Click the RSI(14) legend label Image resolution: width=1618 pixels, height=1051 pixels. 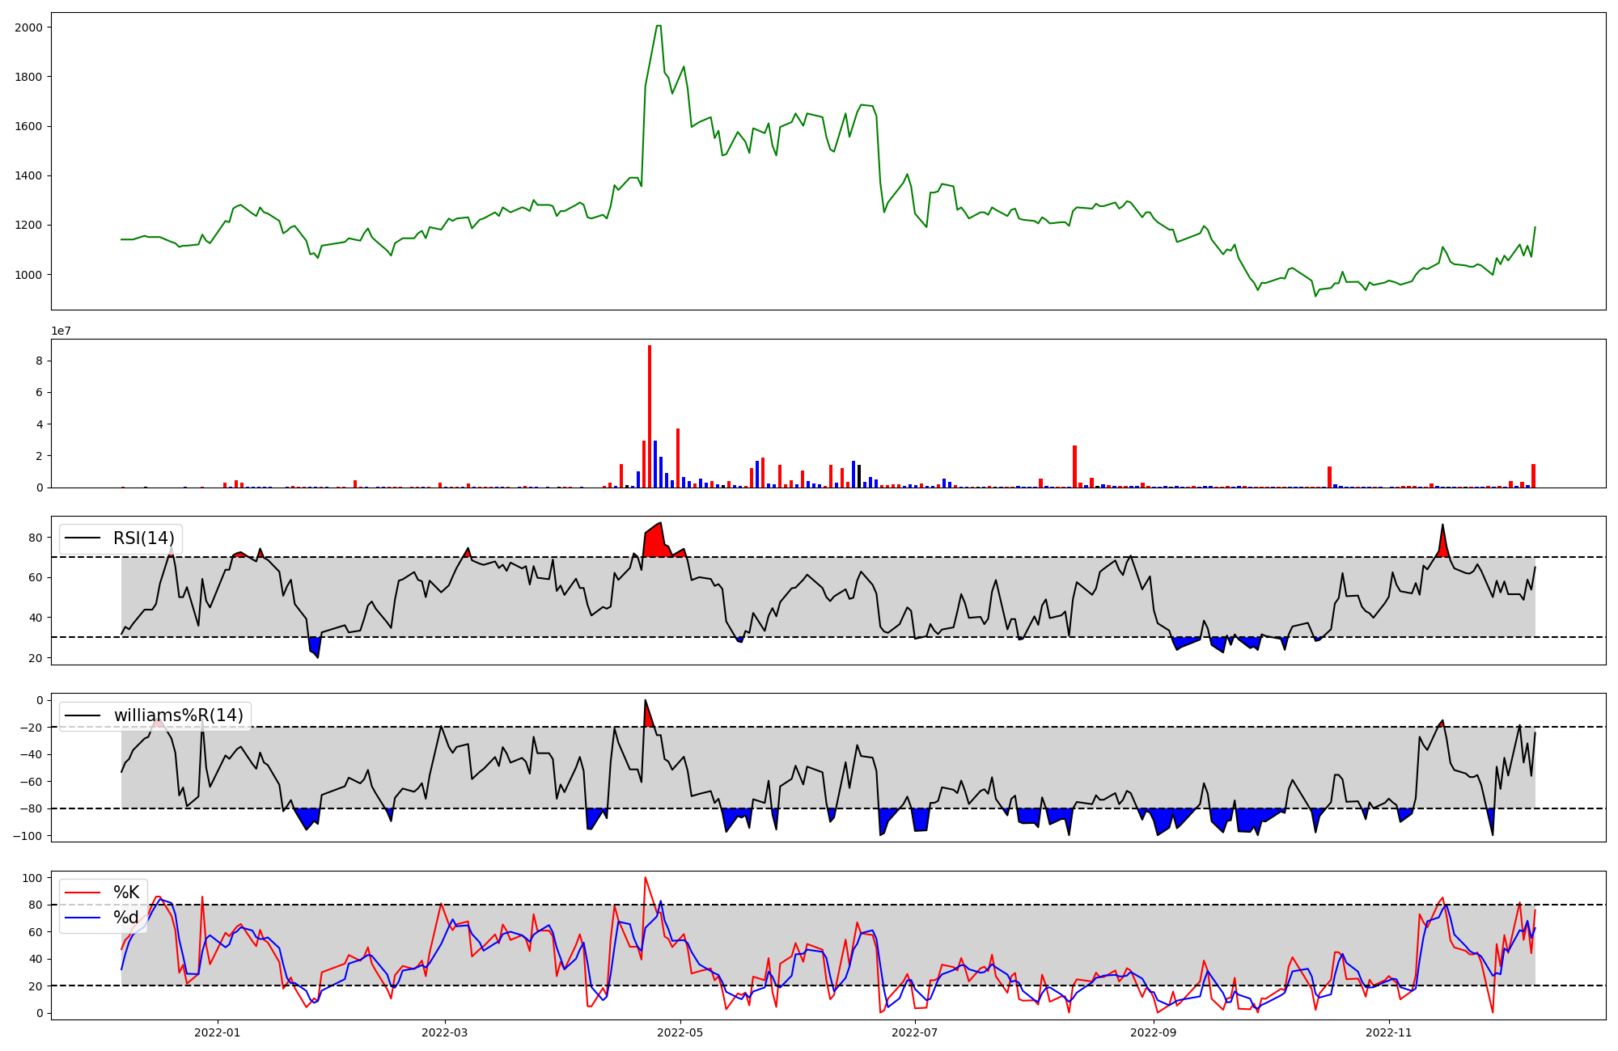pyautogui.click(x=144, y=538)
